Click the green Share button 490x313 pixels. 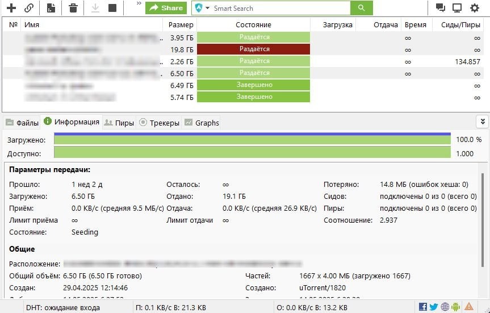click(x=166, y=8)
